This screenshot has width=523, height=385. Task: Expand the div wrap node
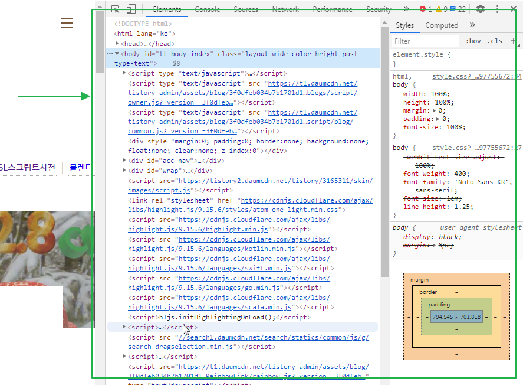pyautogui.click(x=124, y=170)
